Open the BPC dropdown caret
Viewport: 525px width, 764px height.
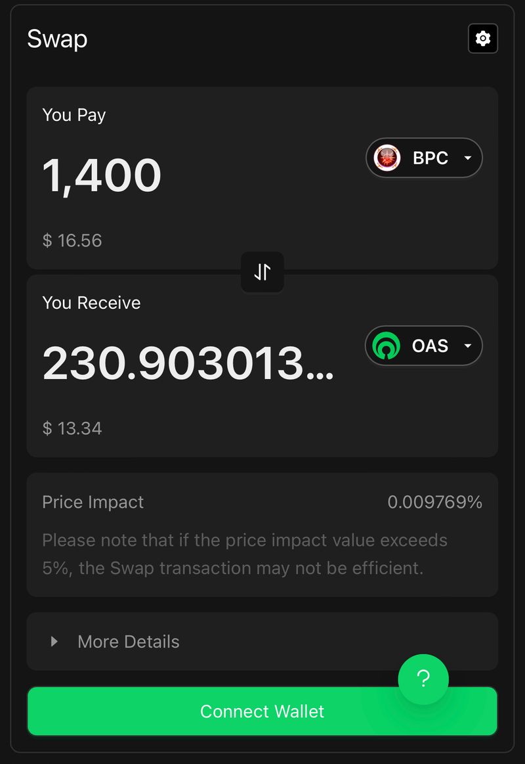[467, 158]
